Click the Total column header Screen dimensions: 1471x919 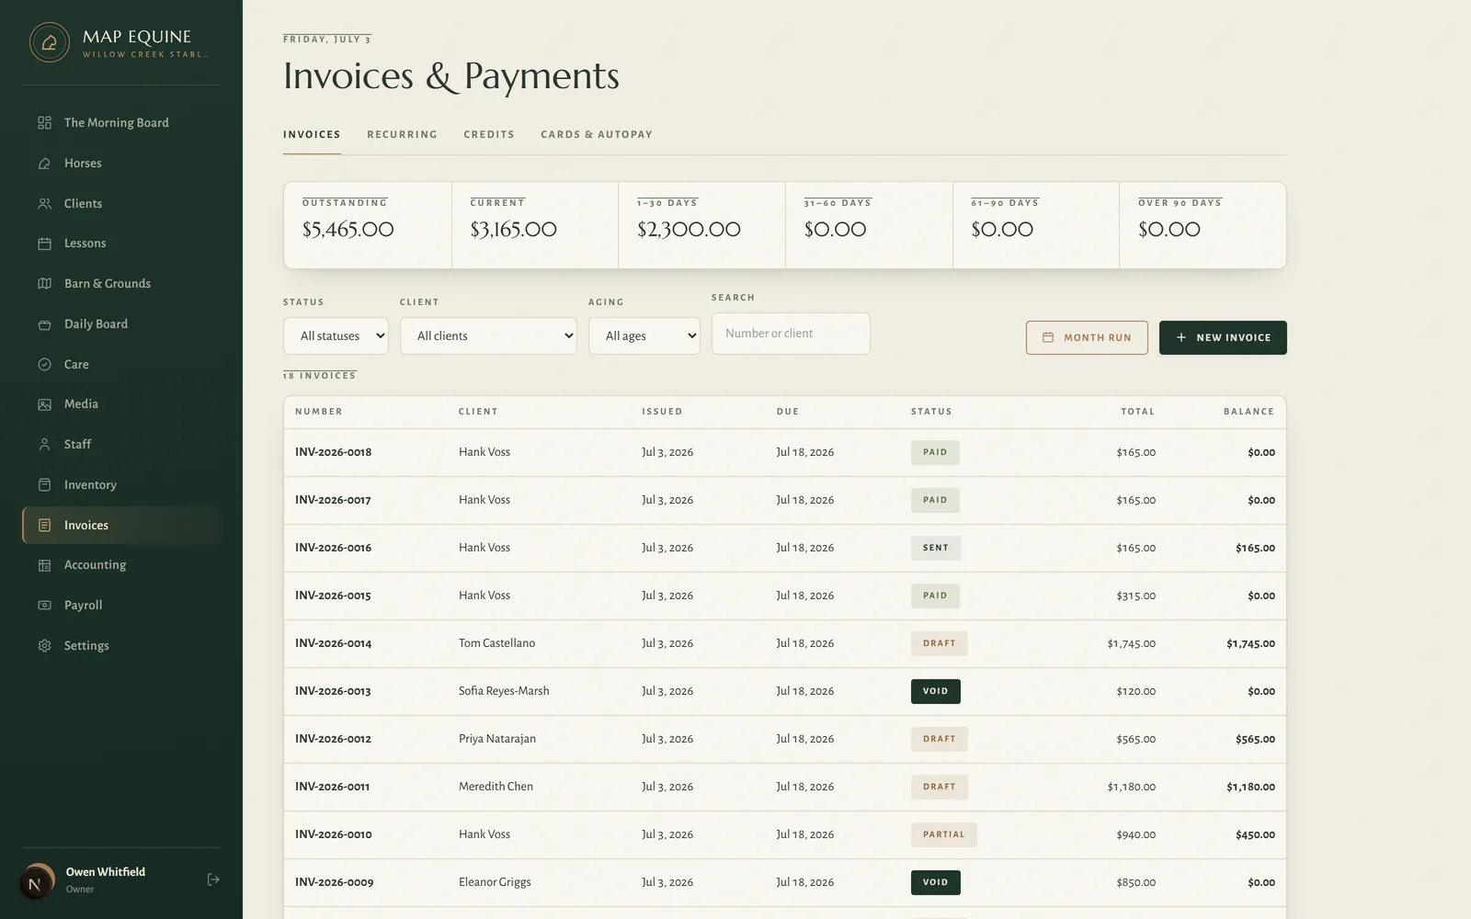(x=1138, y=412)
